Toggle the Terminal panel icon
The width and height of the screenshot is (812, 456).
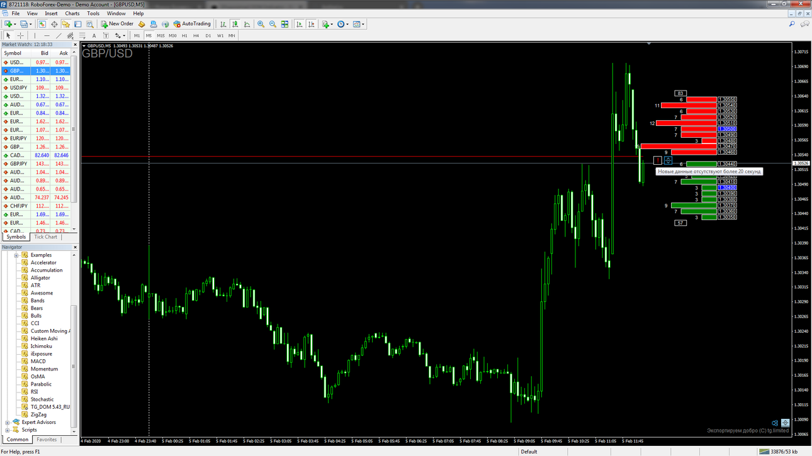(78, 24)
